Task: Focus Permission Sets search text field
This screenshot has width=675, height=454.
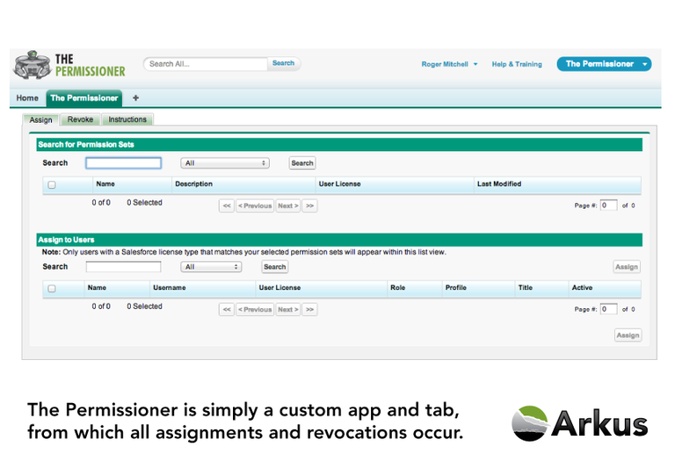Action: (x=124, y=163)
